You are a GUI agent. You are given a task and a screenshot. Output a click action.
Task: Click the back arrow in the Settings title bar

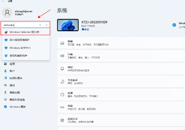pyautogui.click(x=3, y=1)
